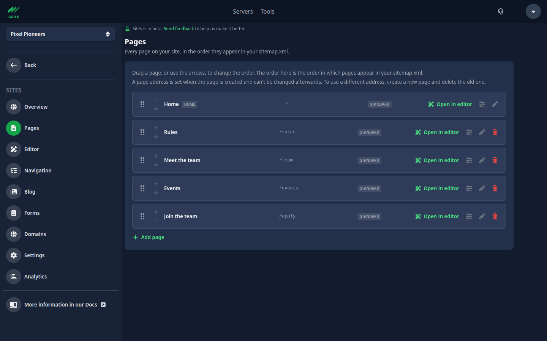Open the support headset icon
The height and width of the screenshot is (341, 547).
[501, 11]
